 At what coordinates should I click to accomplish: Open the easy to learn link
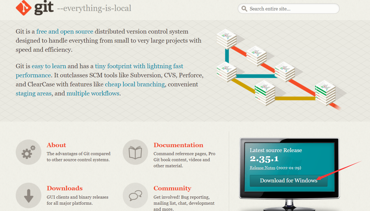(49, 66)
